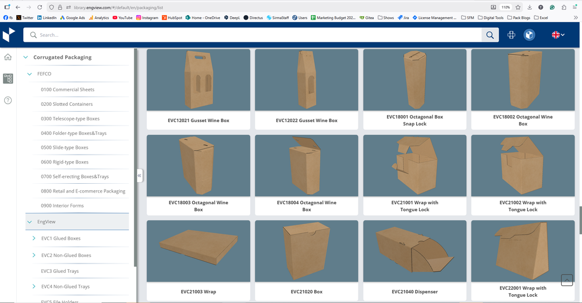This screenshot has width=582, height=303.
Task: Select 0700 Self-erecting Boxes&Trays
Action: pyautogui.click(x=74, y=177)
